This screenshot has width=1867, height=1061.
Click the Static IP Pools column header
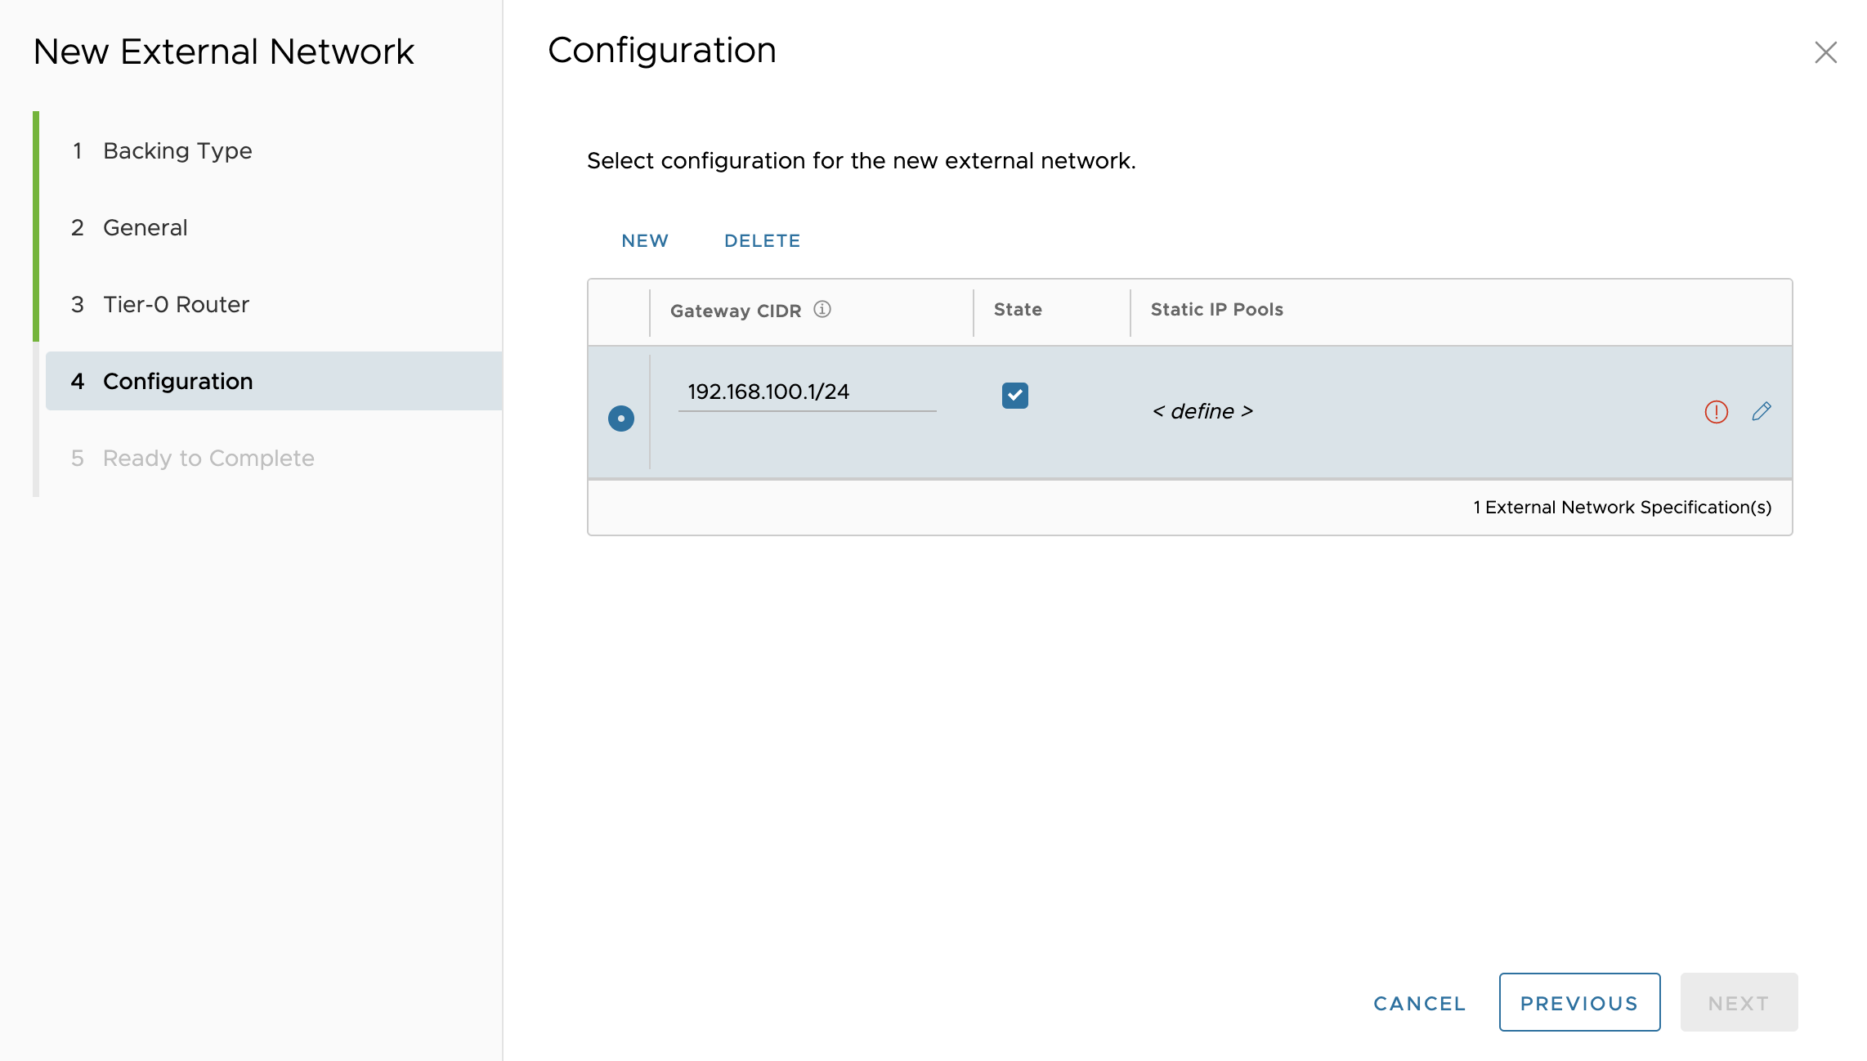click(1216, 309)
